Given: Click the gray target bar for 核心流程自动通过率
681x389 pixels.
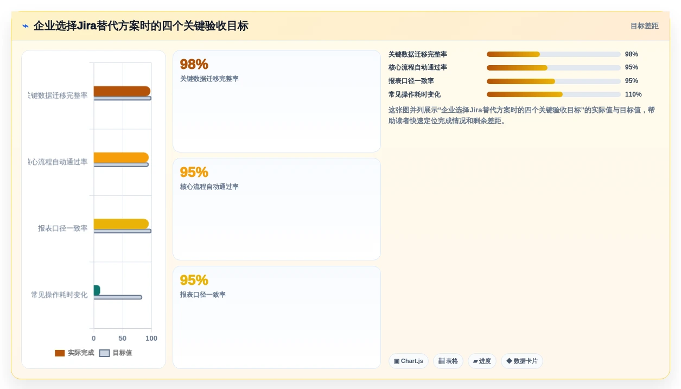Looking at the screenshot, I should point(121,164).
